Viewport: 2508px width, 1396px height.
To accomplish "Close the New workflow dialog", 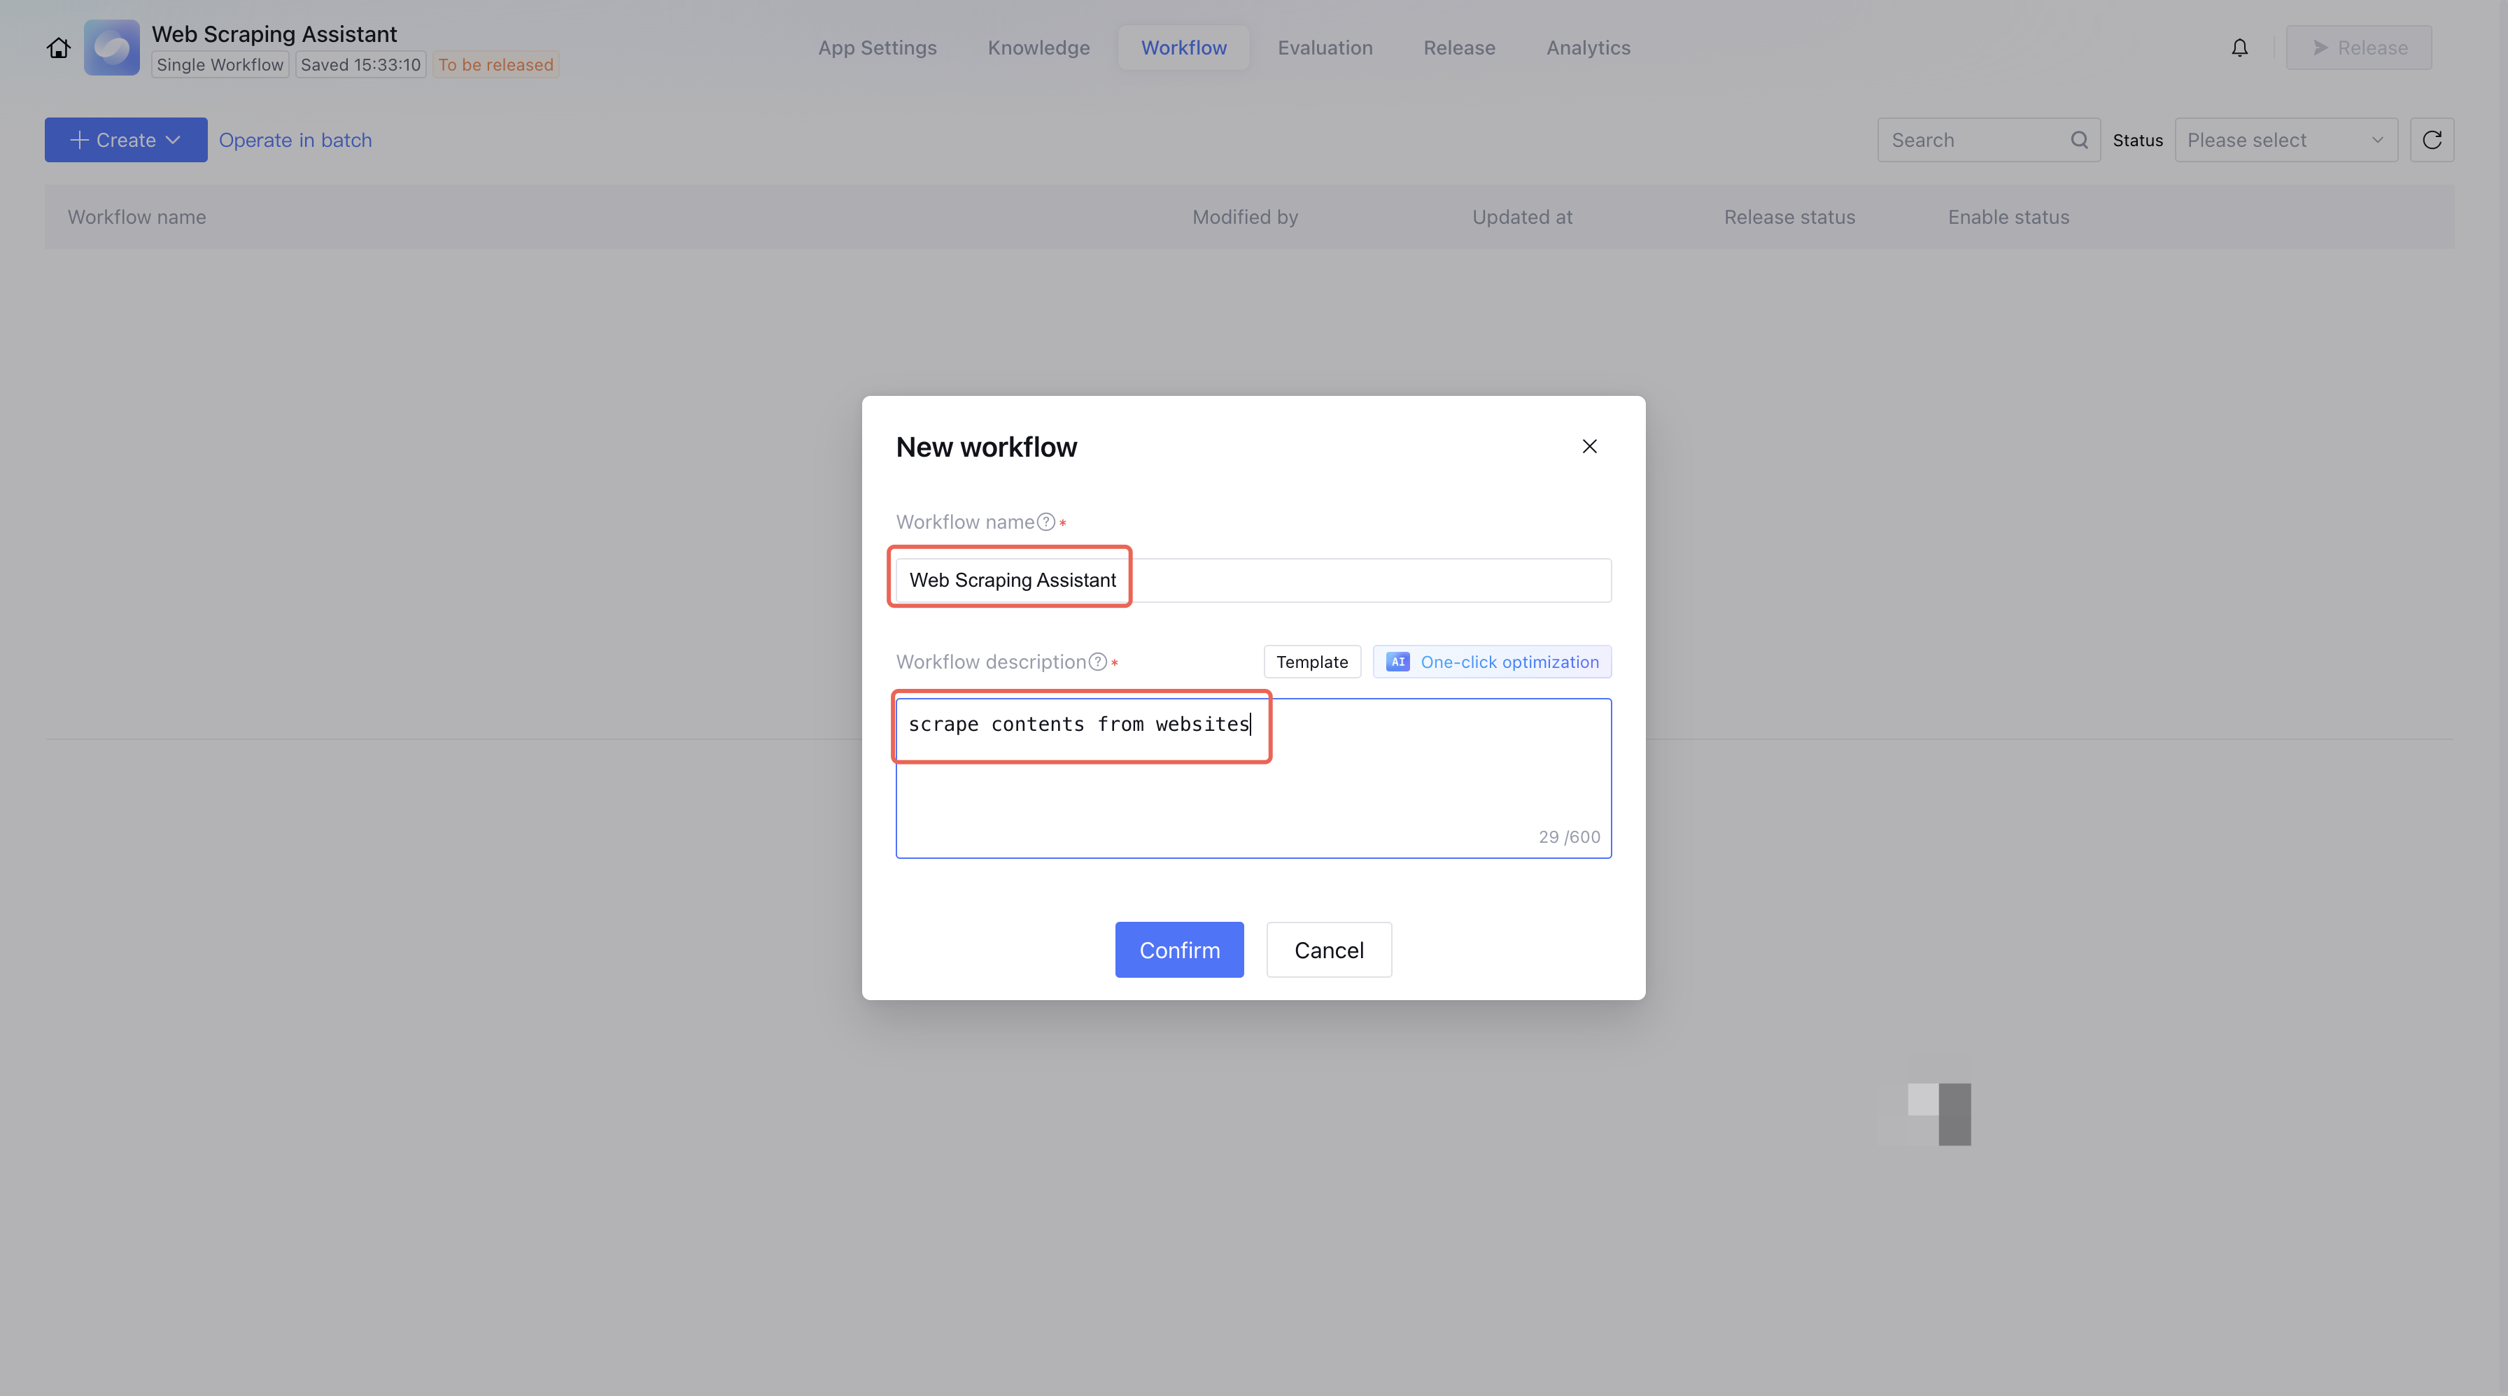I will 1589,446.
